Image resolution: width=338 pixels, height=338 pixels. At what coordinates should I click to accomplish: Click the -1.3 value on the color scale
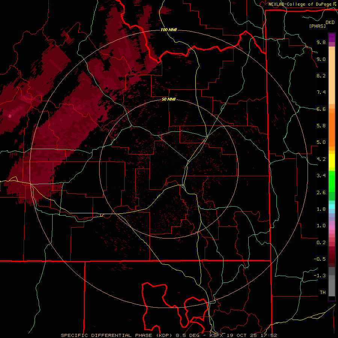tap(320, 276)
